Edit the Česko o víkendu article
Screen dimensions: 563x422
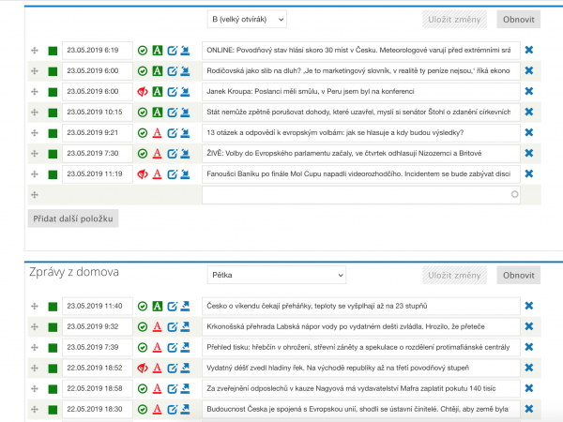[x=173, y=306]
